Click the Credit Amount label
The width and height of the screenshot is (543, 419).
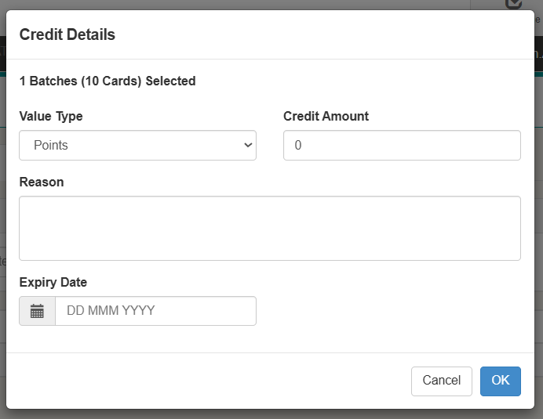pyautogui.click(x=326, y=116)
